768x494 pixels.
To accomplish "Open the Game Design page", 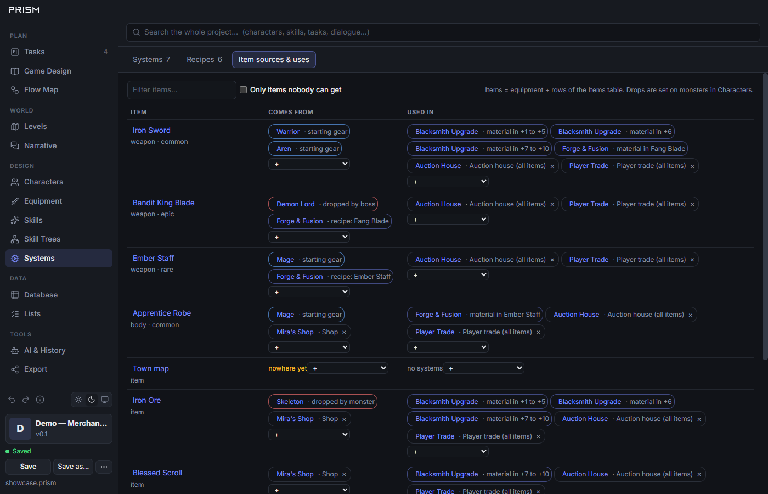I will pyautogui.click(x=59, y=71).
